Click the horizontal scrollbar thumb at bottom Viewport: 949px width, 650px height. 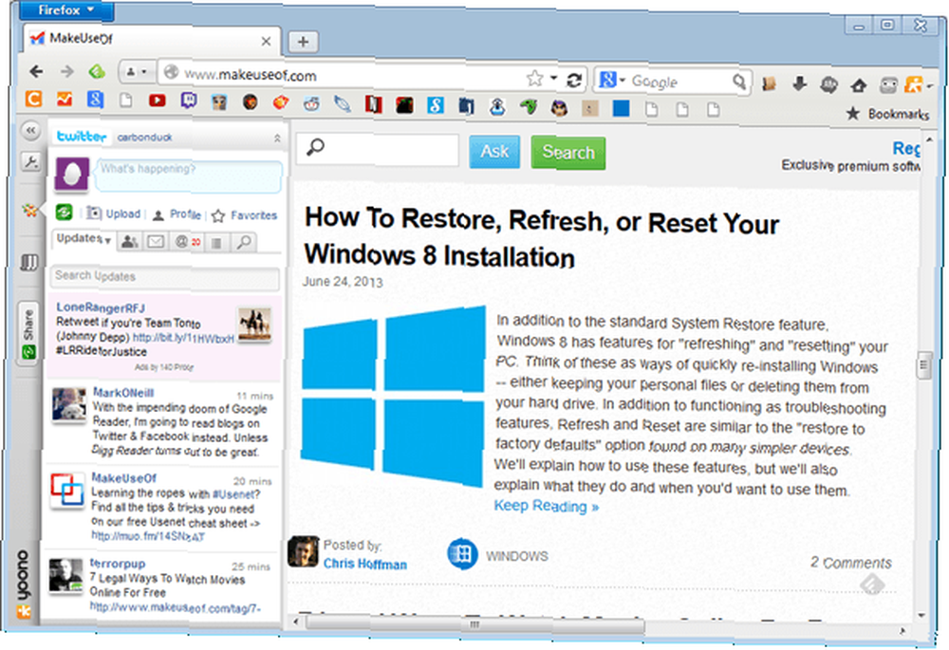(474, 624)
